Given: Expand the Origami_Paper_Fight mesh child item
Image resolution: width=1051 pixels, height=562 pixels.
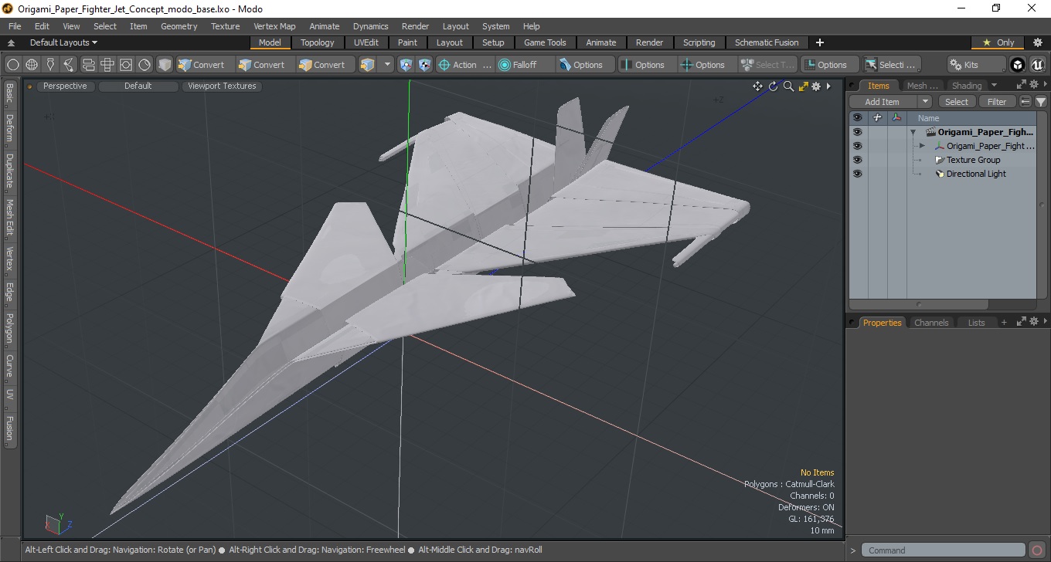Looking at the screenshot, I should 922,146.
